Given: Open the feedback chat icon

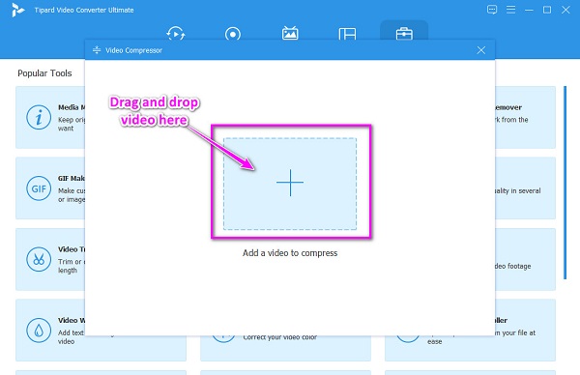Looking at the screenshot, I should tap(492, 10).
